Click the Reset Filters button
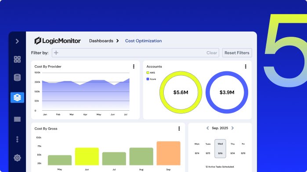The width and height of the screenshot is (307, 172). 237,53
